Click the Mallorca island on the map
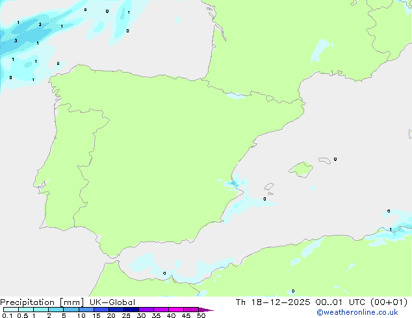The width and height of the screenshot is (412, 318). click(302, 169)
